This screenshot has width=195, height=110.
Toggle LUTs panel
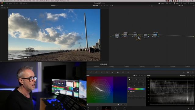tap(16, 3)
